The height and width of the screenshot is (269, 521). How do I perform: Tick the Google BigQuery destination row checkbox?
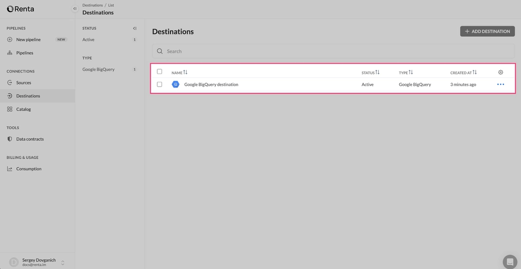(160, 85)
